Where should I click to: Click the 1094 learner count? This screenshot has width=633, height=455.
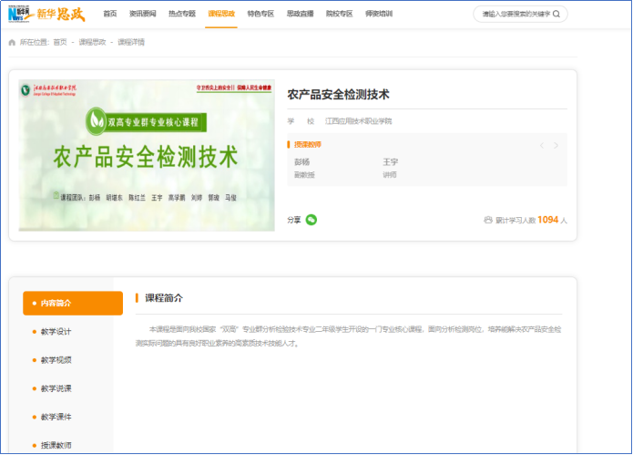pyautogui.click(x=547, y=220)
